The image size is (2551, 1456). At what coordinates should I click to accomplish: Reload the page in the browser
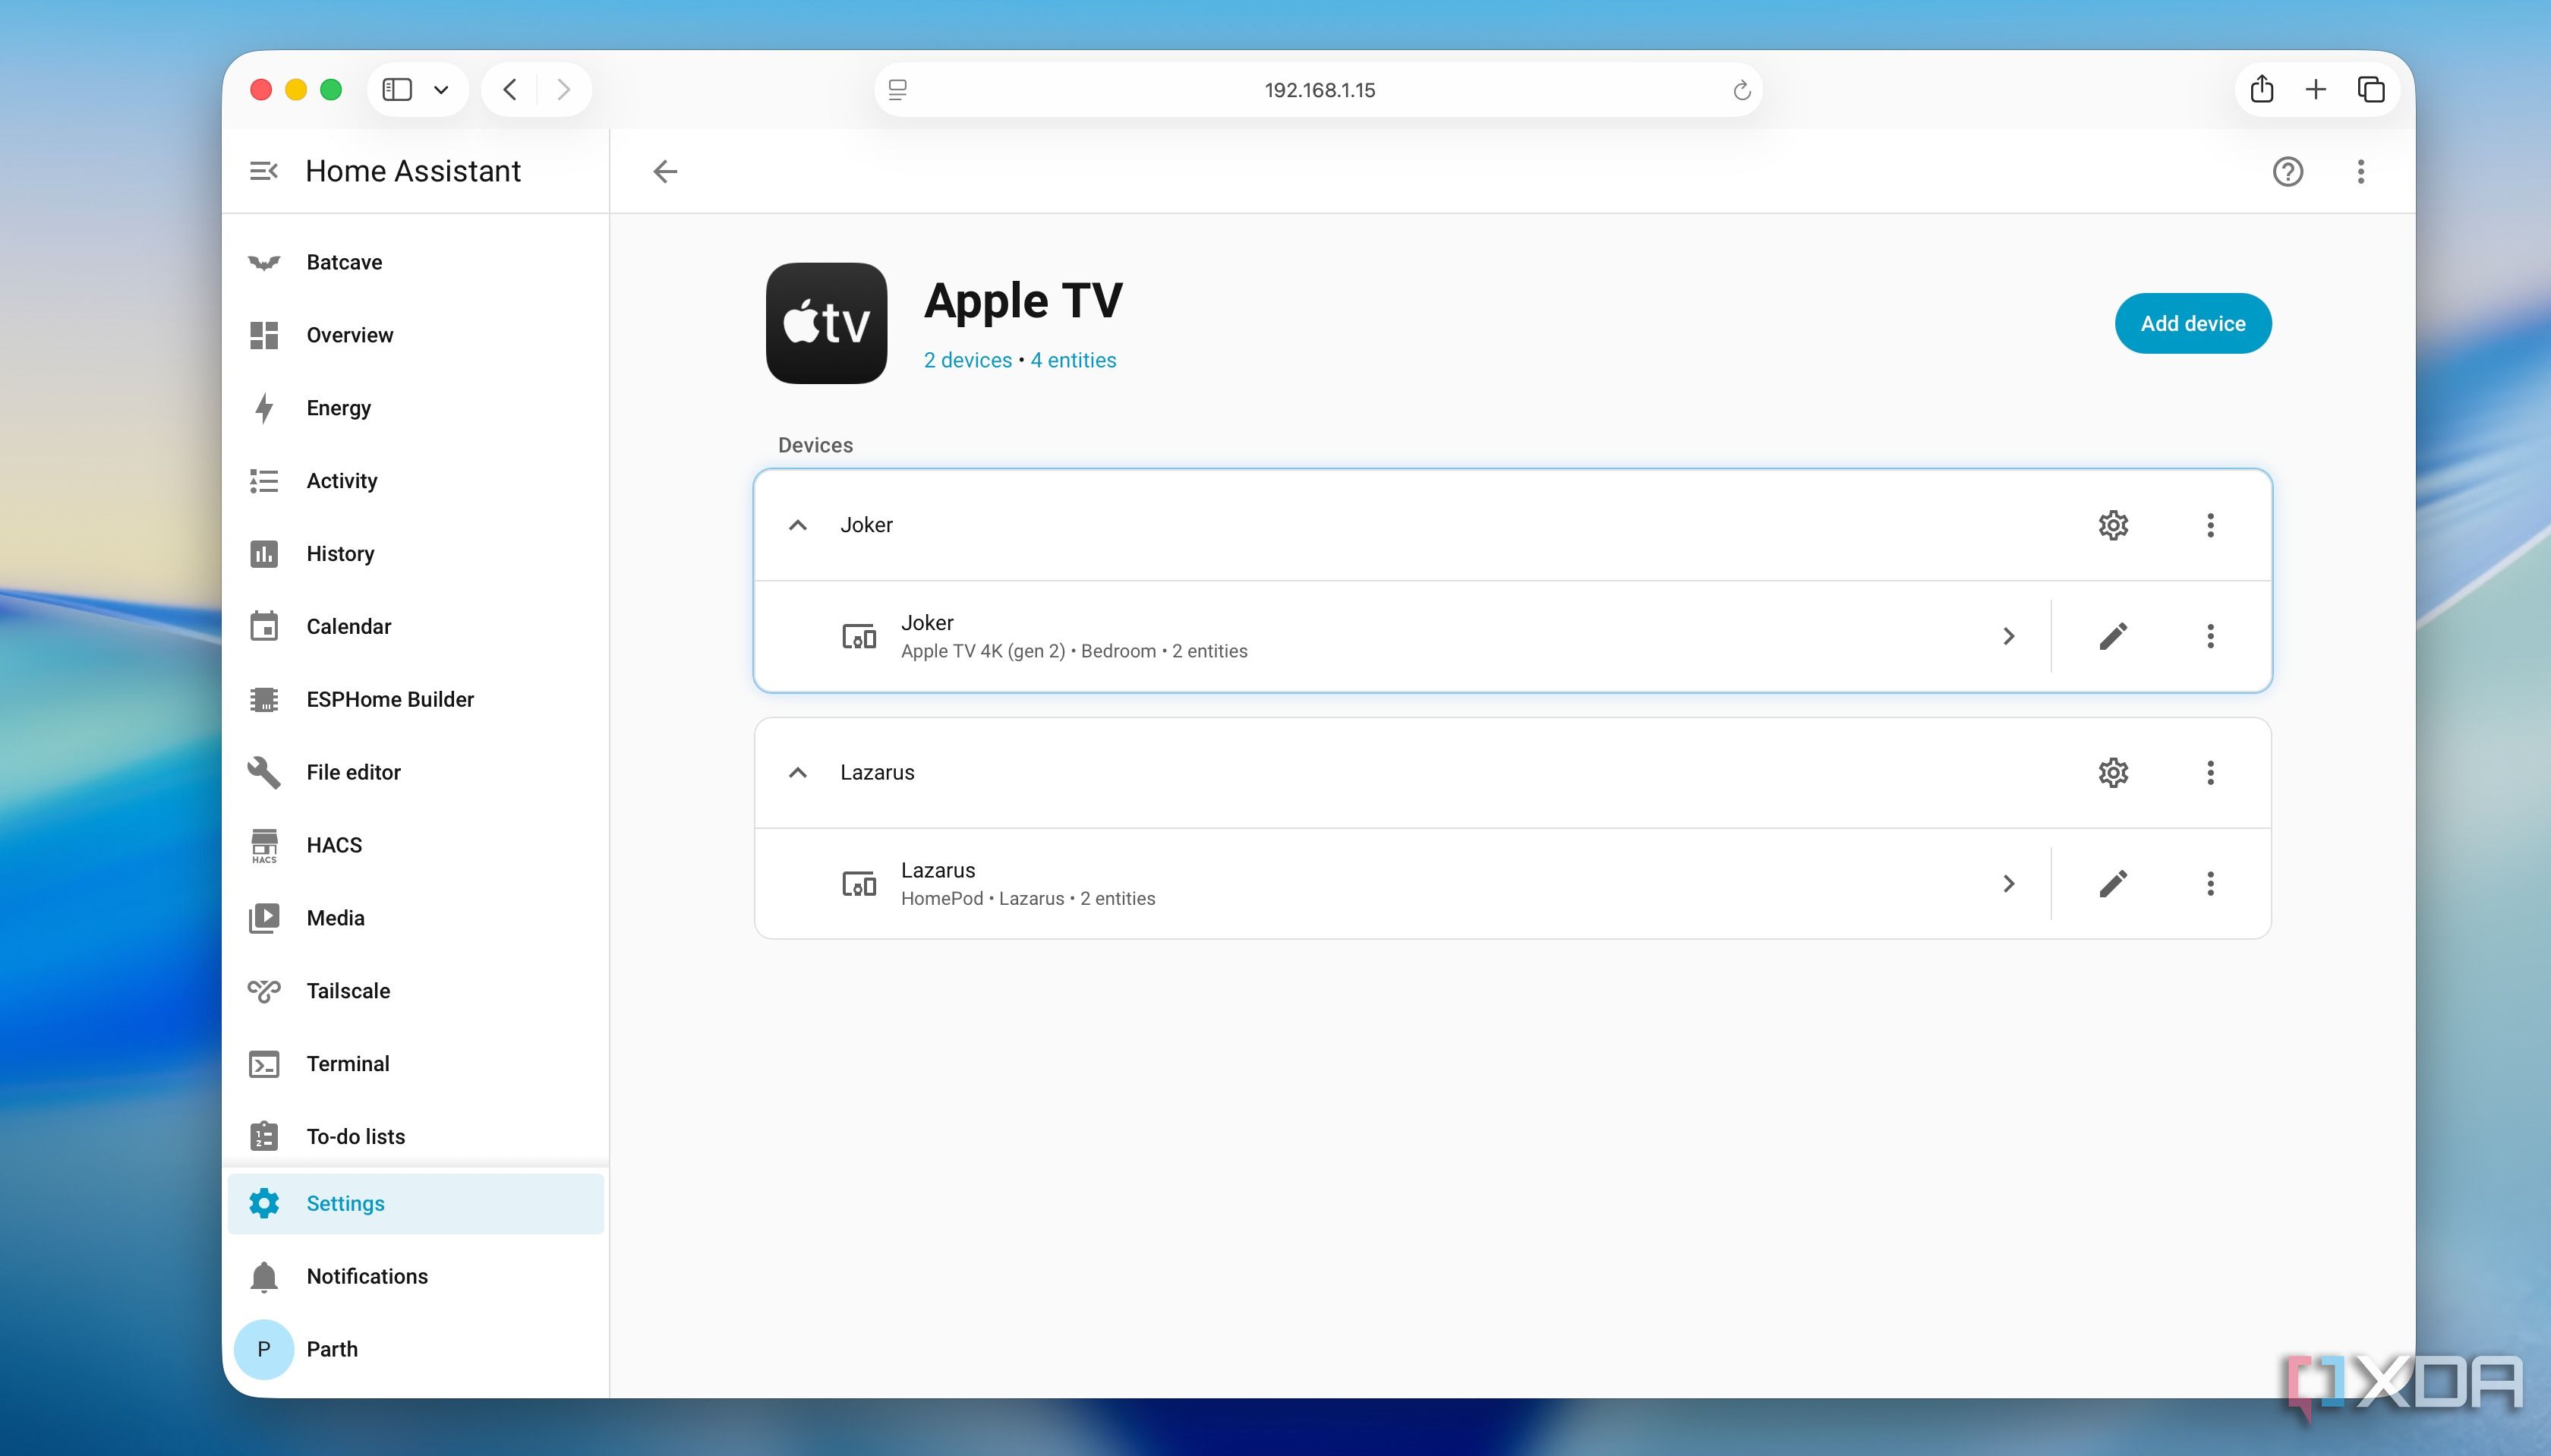pyautogui.click(x=1741, y=90)
